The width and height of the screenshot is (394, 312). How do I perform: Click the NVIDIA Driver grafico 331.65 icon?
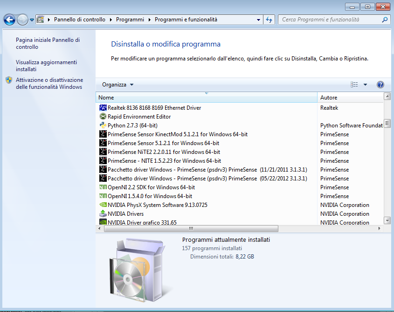tap(103, 222)
